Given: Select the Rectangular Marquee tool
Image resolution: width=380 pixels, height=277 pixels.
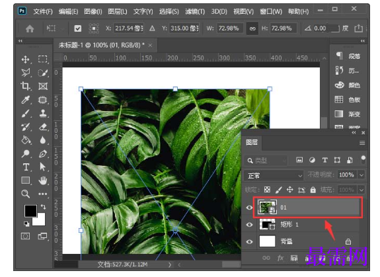Looking at the screenshot, I should [43, 59].
